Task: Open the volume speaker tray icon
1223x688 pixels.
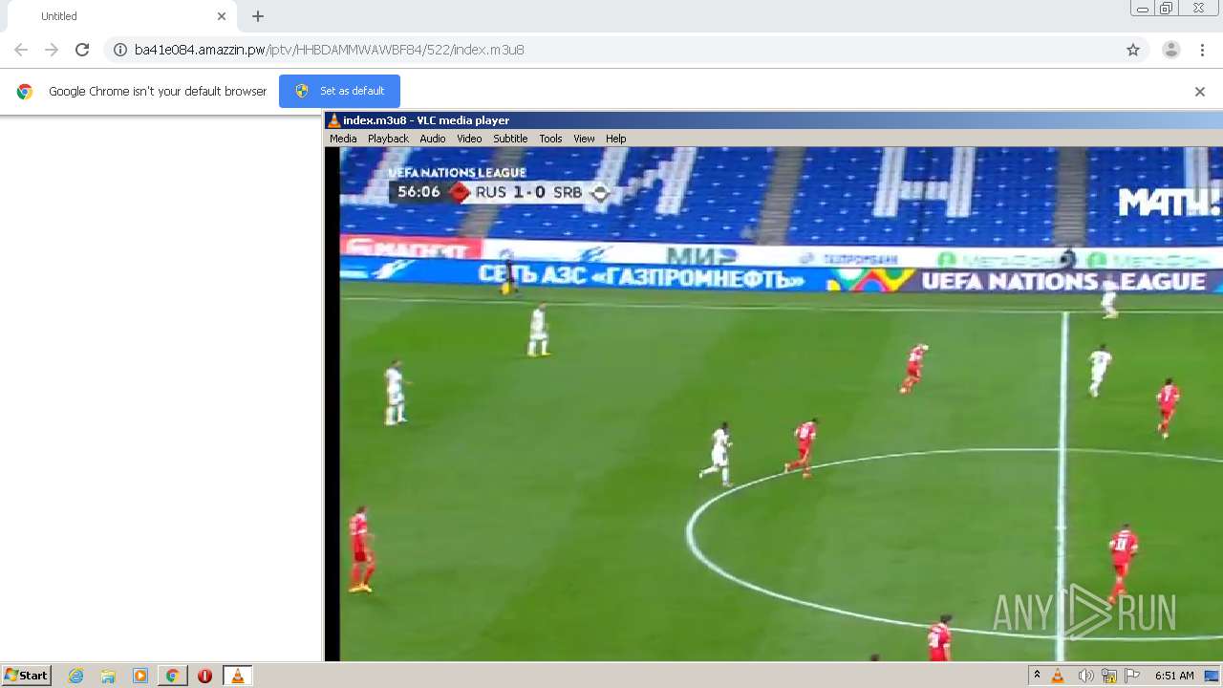Action: (1085, 676)
